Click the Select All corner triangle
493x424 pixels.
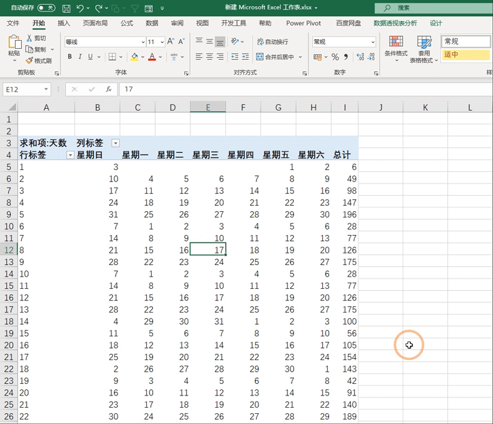coord(12,107)
